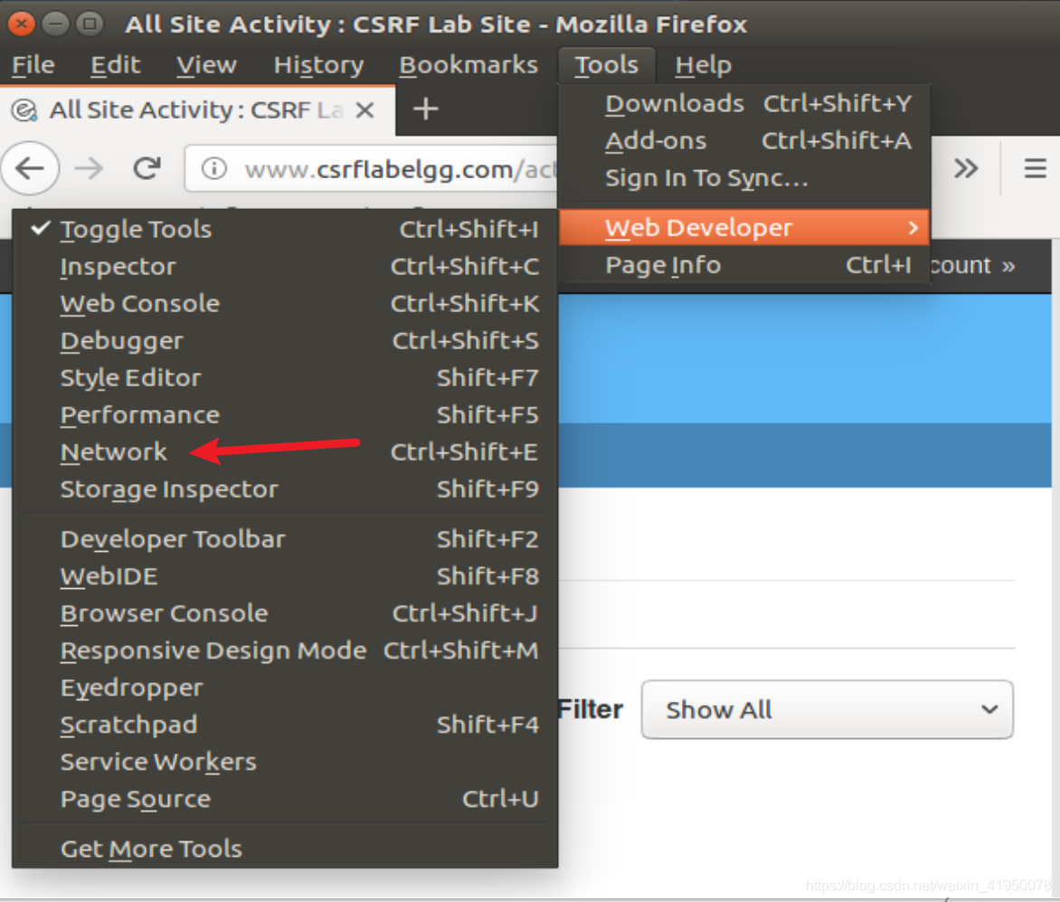Select Downloads from Tools menu
1060x902 pixels.
[744, 103]
